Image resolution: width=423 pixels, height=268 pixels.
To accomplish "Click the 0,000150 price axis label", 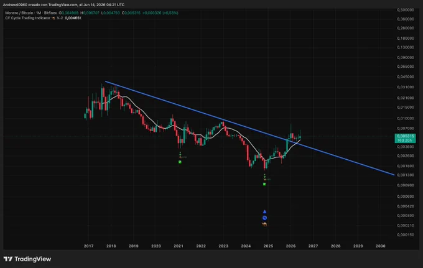I will pyautogui.click(x=406, y=235).
